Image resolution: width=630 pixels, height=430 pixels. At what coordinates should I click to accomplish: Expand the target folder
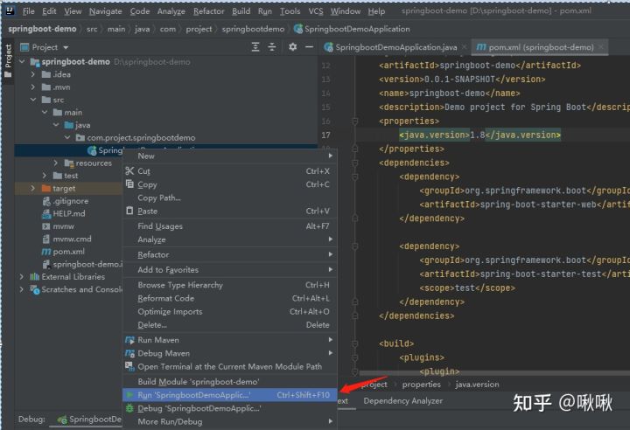pyautogui.click(x=33, y=188)
